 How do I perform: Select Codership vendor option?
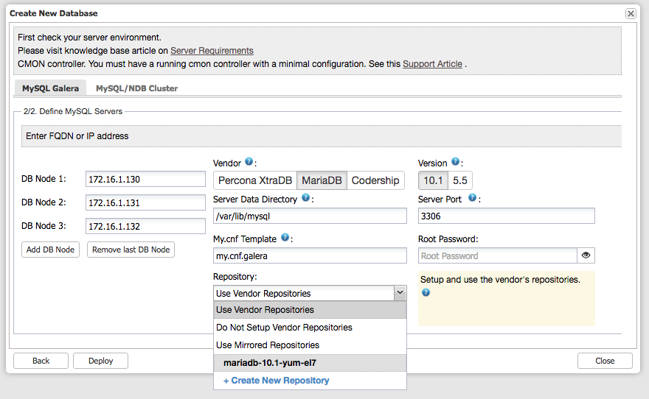tap(375, 180)
